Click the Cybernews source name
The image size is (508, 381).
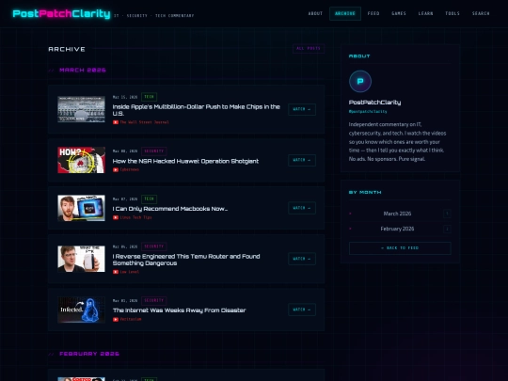(x=129, y=169)
